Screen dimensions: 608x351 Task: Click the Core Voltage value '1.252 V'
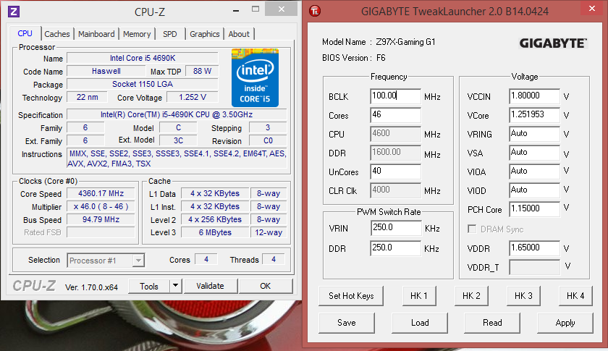[193, 97]
